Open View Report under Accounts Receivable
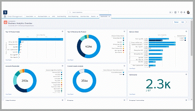Image resolution: width=195 pixels, height=111 pixels. (x=8, y=94)
